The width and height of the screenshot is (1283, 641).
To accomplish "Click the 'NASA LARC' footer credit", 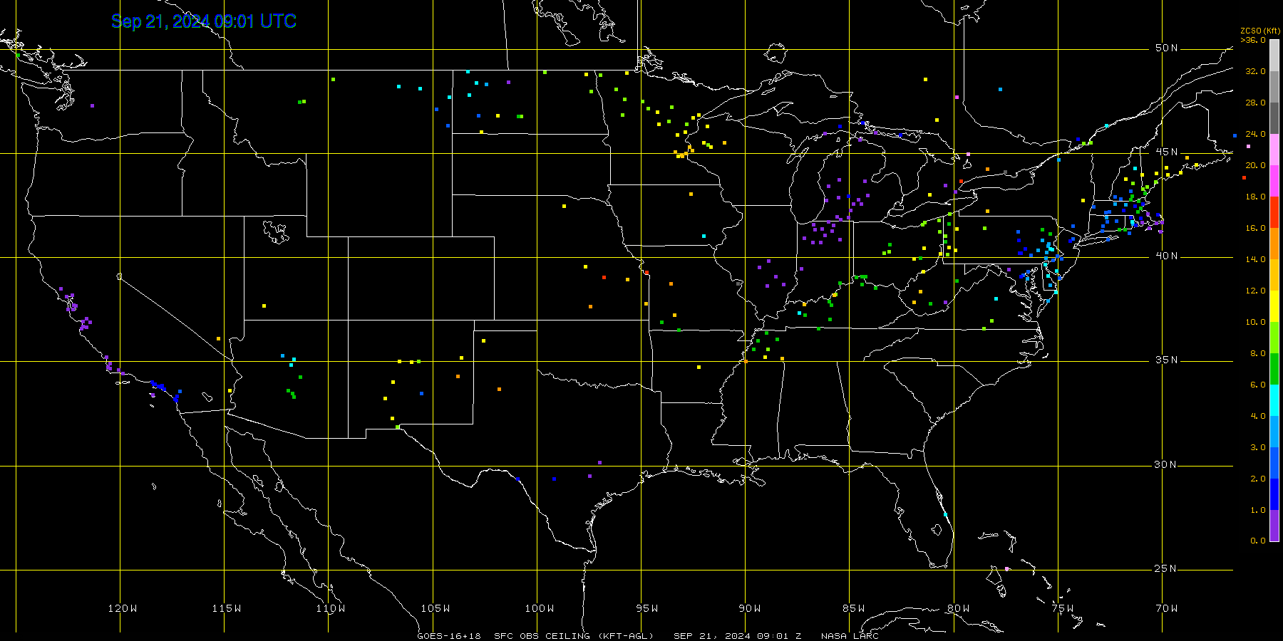I will (x=850, y=636).
